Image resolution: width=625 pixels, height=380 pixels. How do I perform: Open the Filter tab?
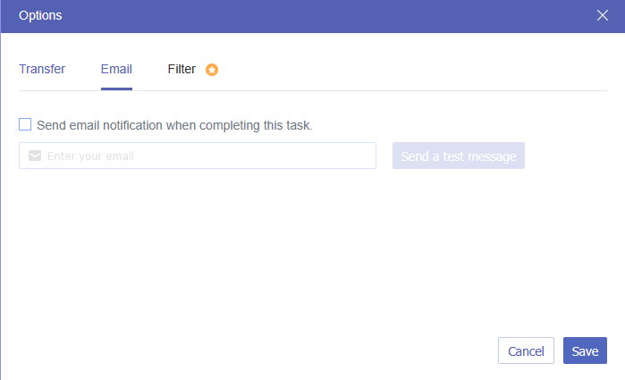tap(182, 69)
